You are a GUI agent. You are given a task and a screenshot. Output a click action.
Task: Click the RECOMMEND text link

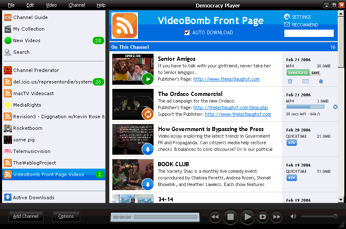(x=305, y=25)
